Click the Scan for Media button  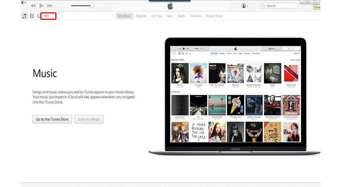click(89, 119)
